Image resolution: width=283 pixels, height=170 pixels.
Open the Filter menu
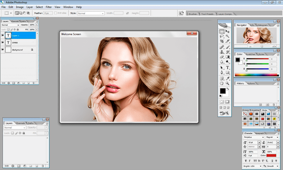49,7
